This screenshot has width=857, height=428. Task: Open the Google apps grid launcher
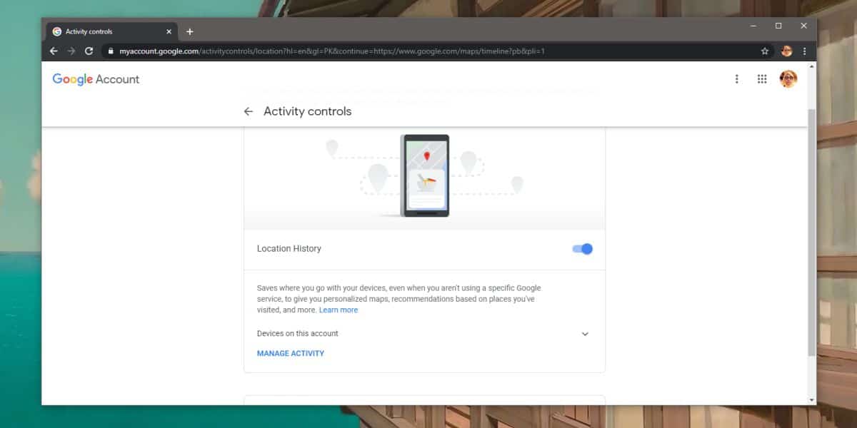[x=762, y=79]
